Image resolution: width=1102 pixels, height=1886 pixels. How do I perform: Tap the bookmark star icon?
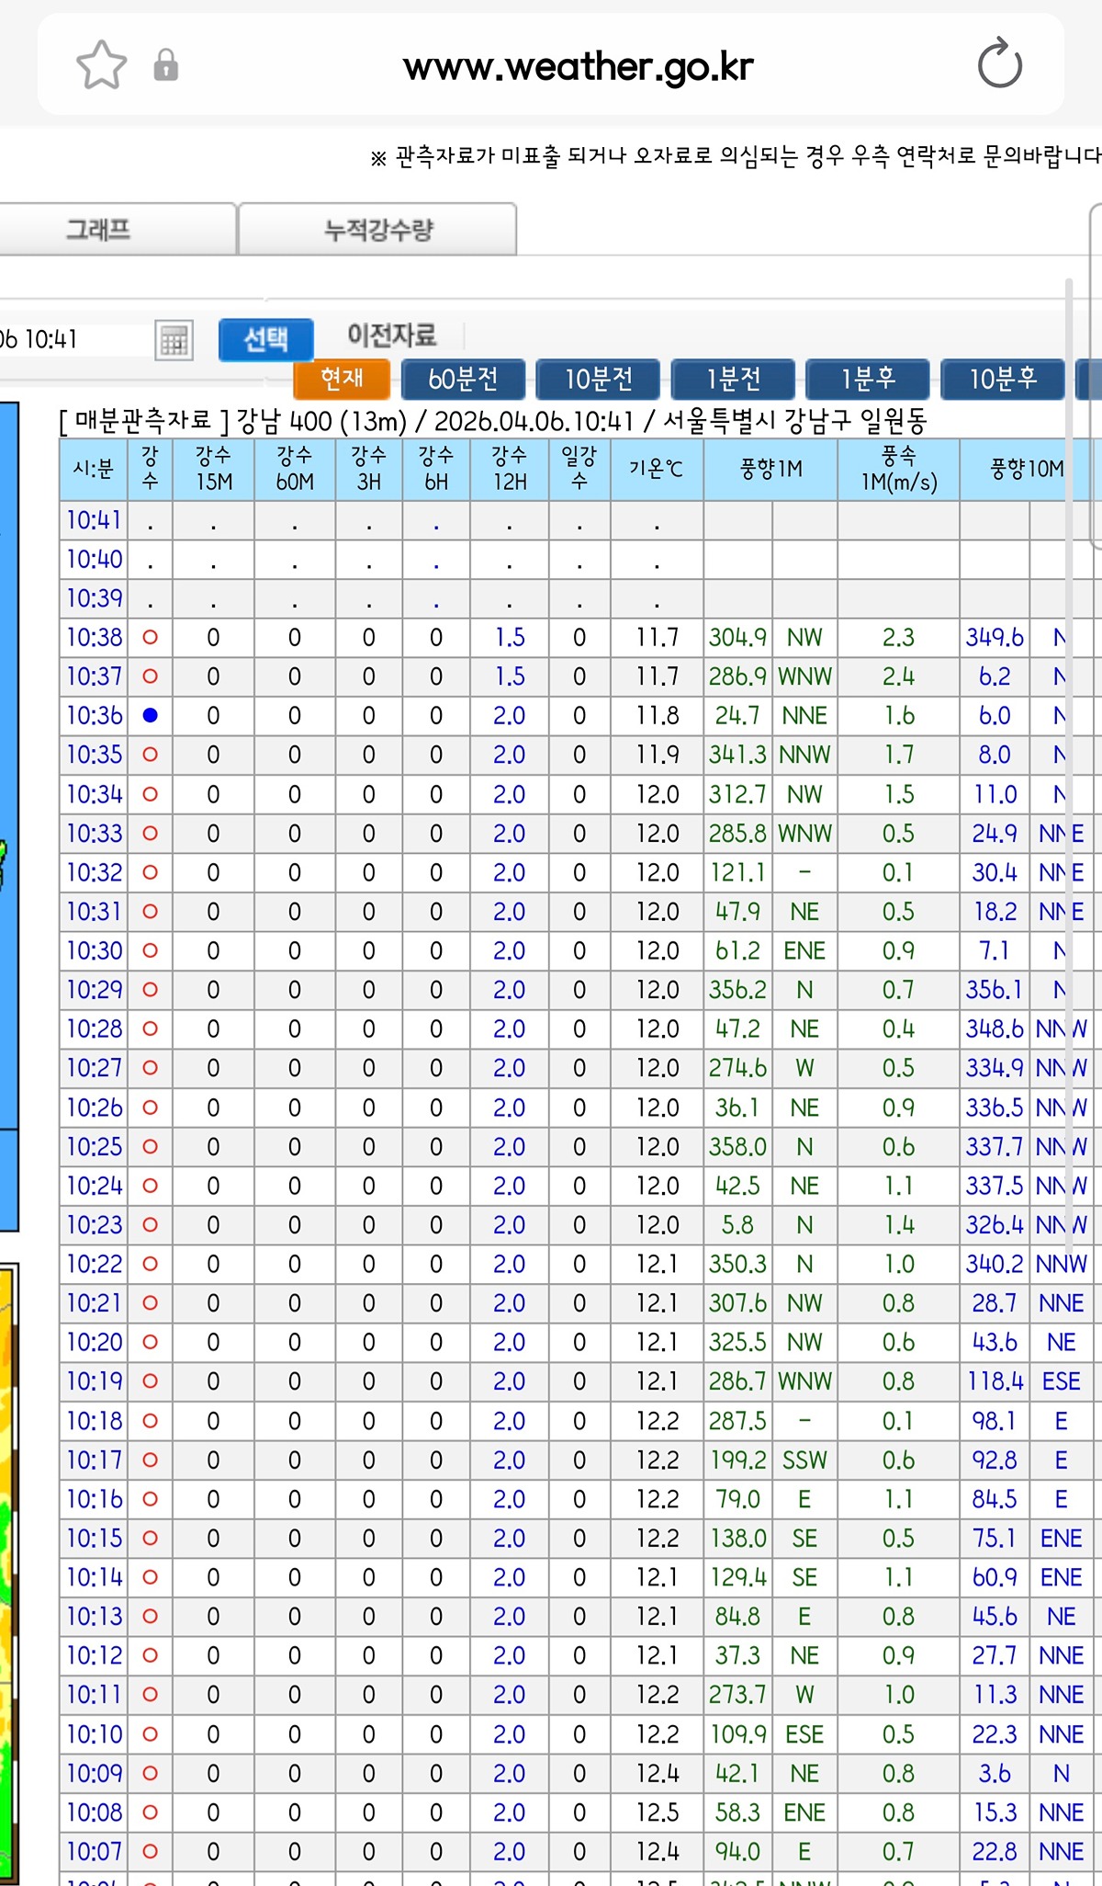(x=101, y=65)
